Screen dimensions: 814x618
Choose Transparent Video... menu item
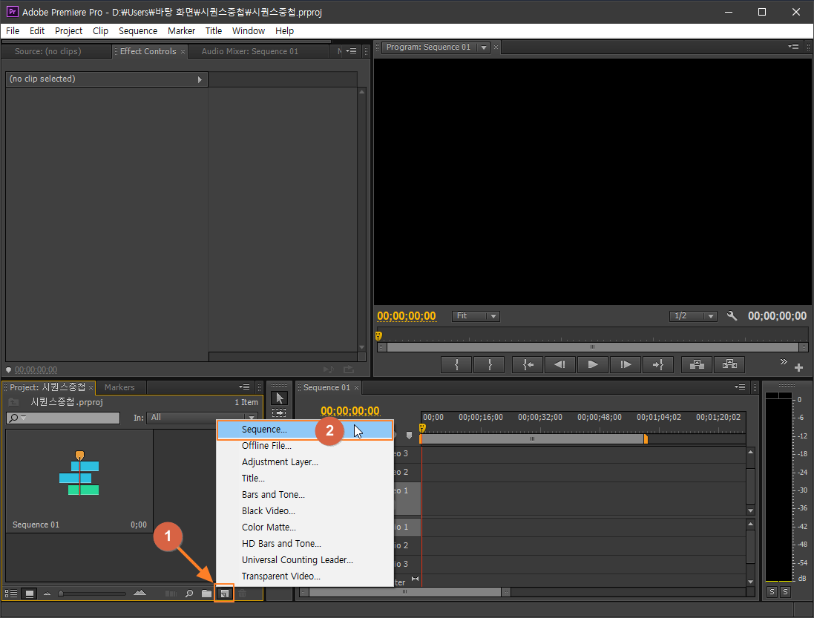(305, 576)
